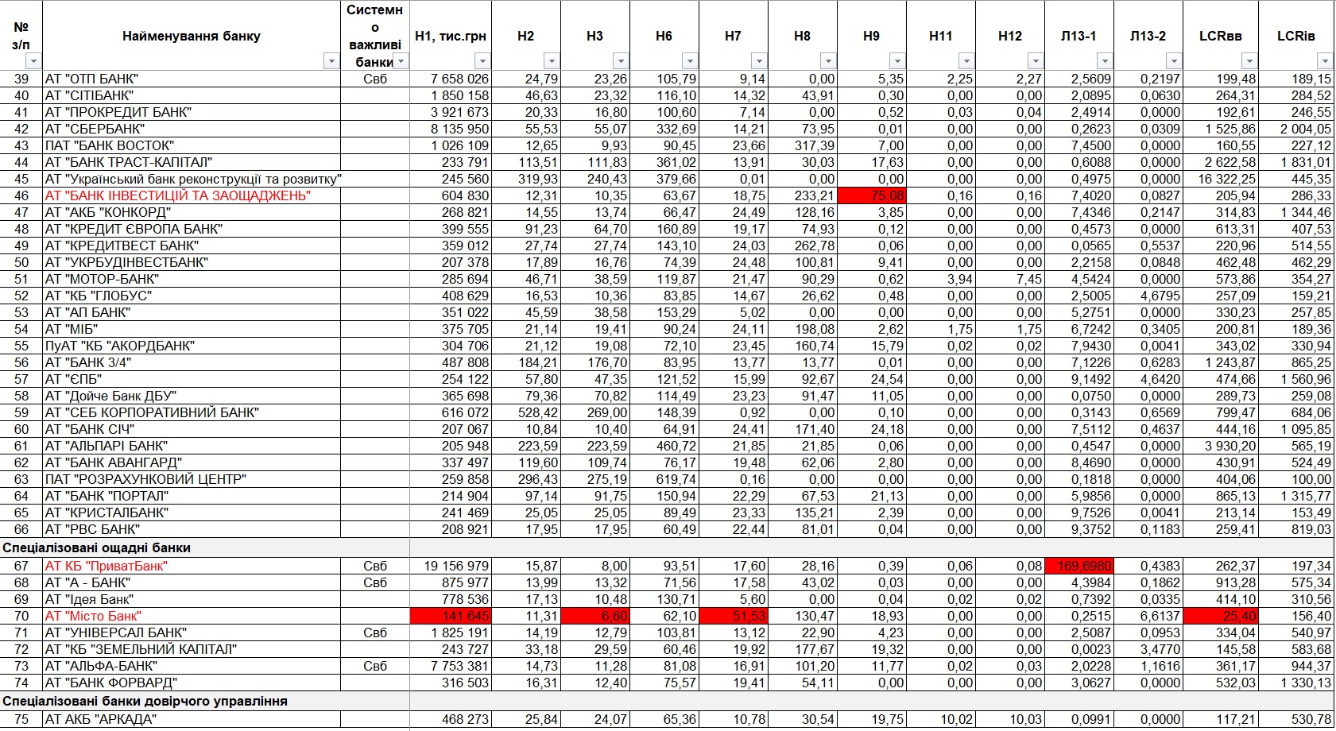Open filter dropdown for Н8 column

pos(828,61)
